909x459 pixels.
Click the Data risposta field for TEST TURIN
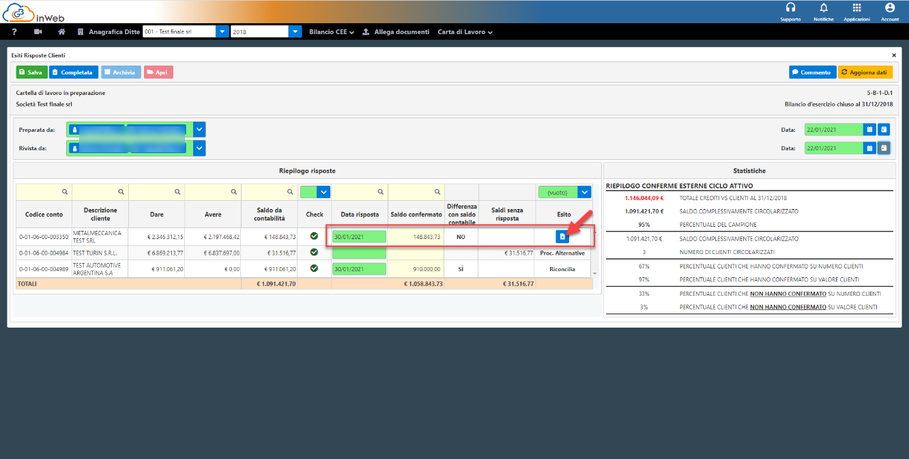tap(359, 253)
